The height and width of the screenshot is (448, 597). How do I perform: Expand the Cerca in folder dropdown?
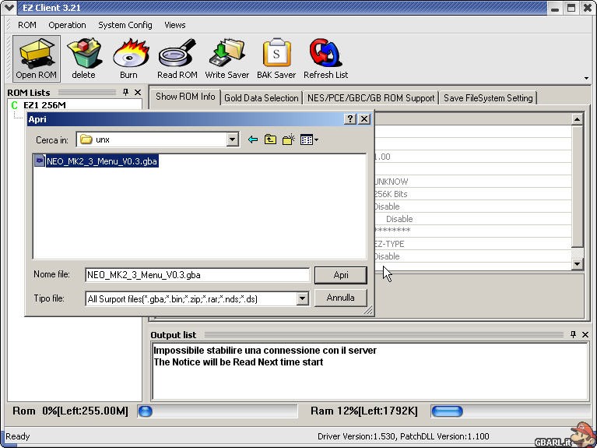(x=232, y=139)
